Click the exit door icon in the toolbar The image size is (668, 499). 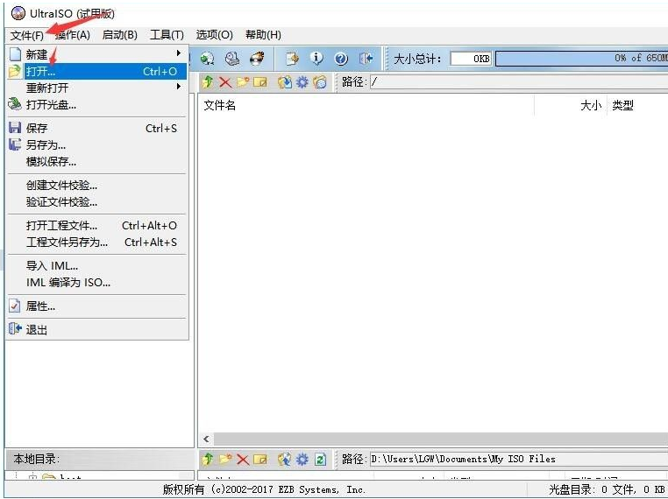click(366, 59)
